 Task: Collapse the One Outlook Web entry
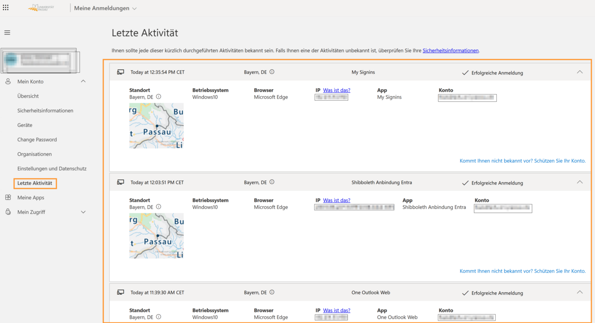coord(580,292)
